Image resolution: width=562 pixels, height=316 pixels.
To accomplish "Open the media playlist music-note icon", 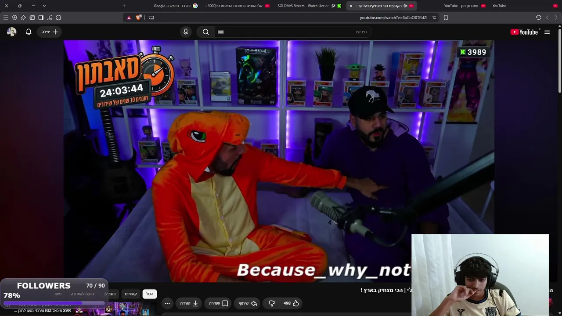I will [50, 18].
